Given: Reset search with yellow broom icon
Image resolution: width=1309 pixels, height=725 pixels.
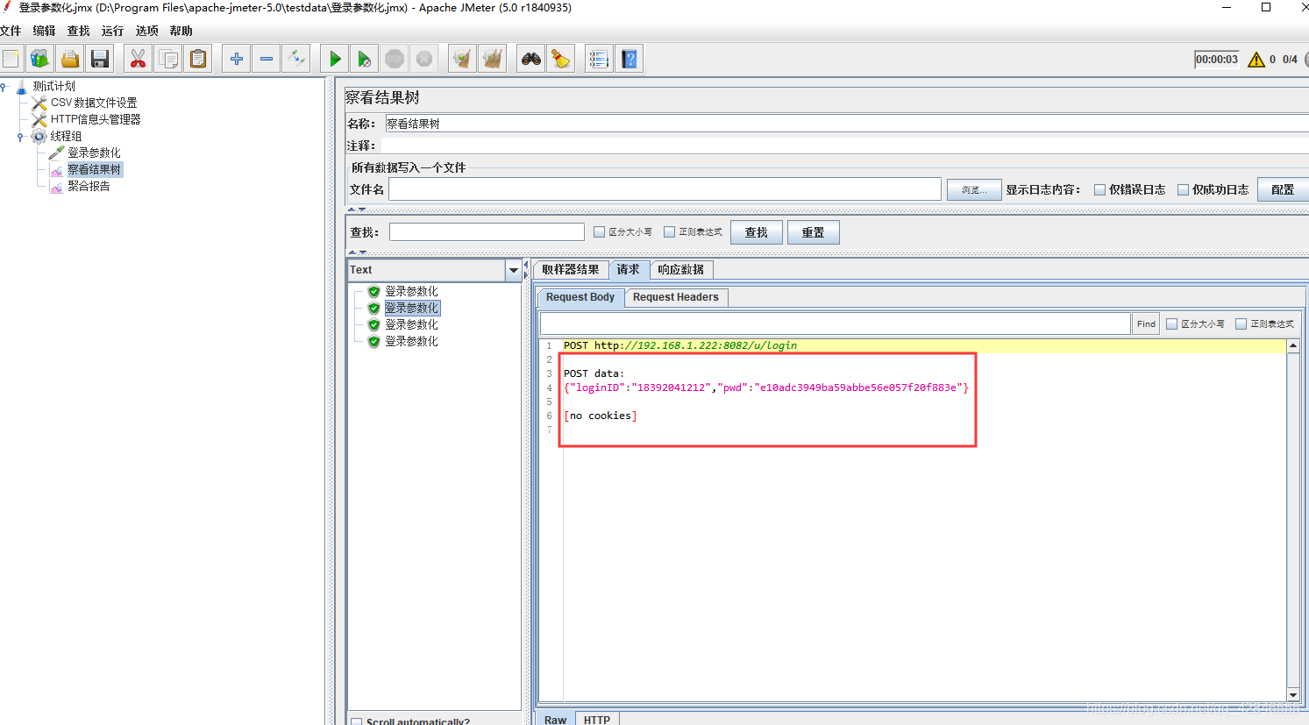Looking at the screenshot, I should coord(561,59).
